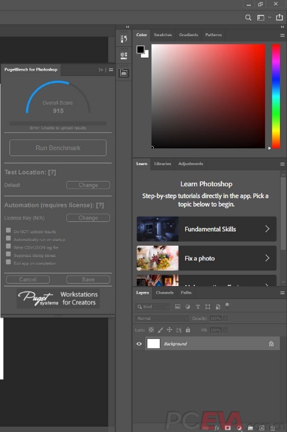Screen dimensions: 287x432
Task: Create new group folder icon
Action: [250, 428]
